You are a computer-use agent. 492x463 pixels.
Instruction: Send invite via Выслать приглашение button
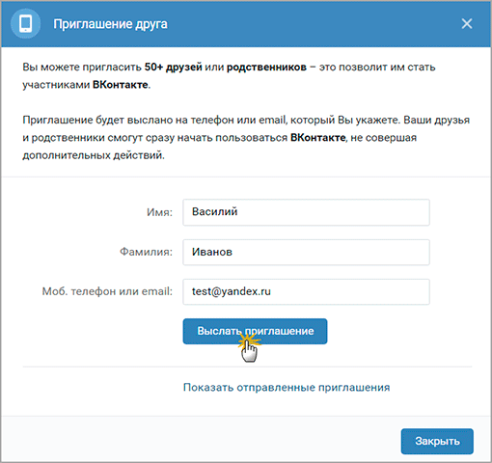click(x=255, y=331)
